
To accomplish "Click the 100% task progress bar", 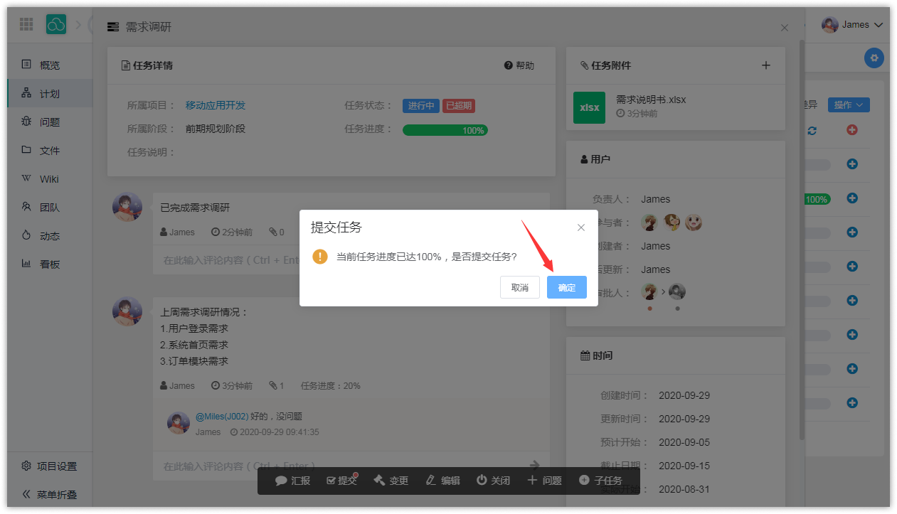I will [445, 130].
